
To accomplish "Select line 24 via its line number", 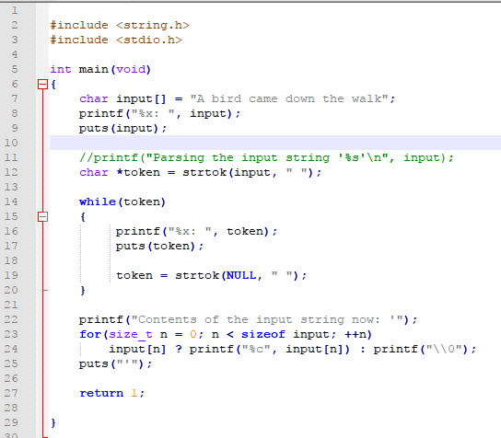I will (x=11, y=350).
